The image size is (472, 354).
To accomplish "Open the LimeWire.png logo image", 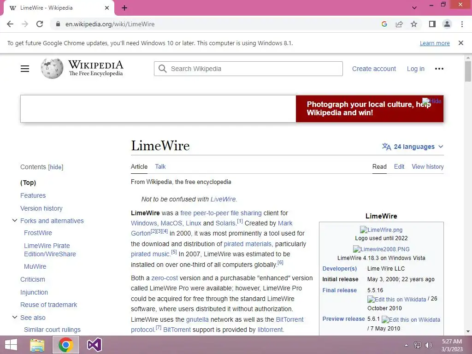I will click(x=381, y=230).
